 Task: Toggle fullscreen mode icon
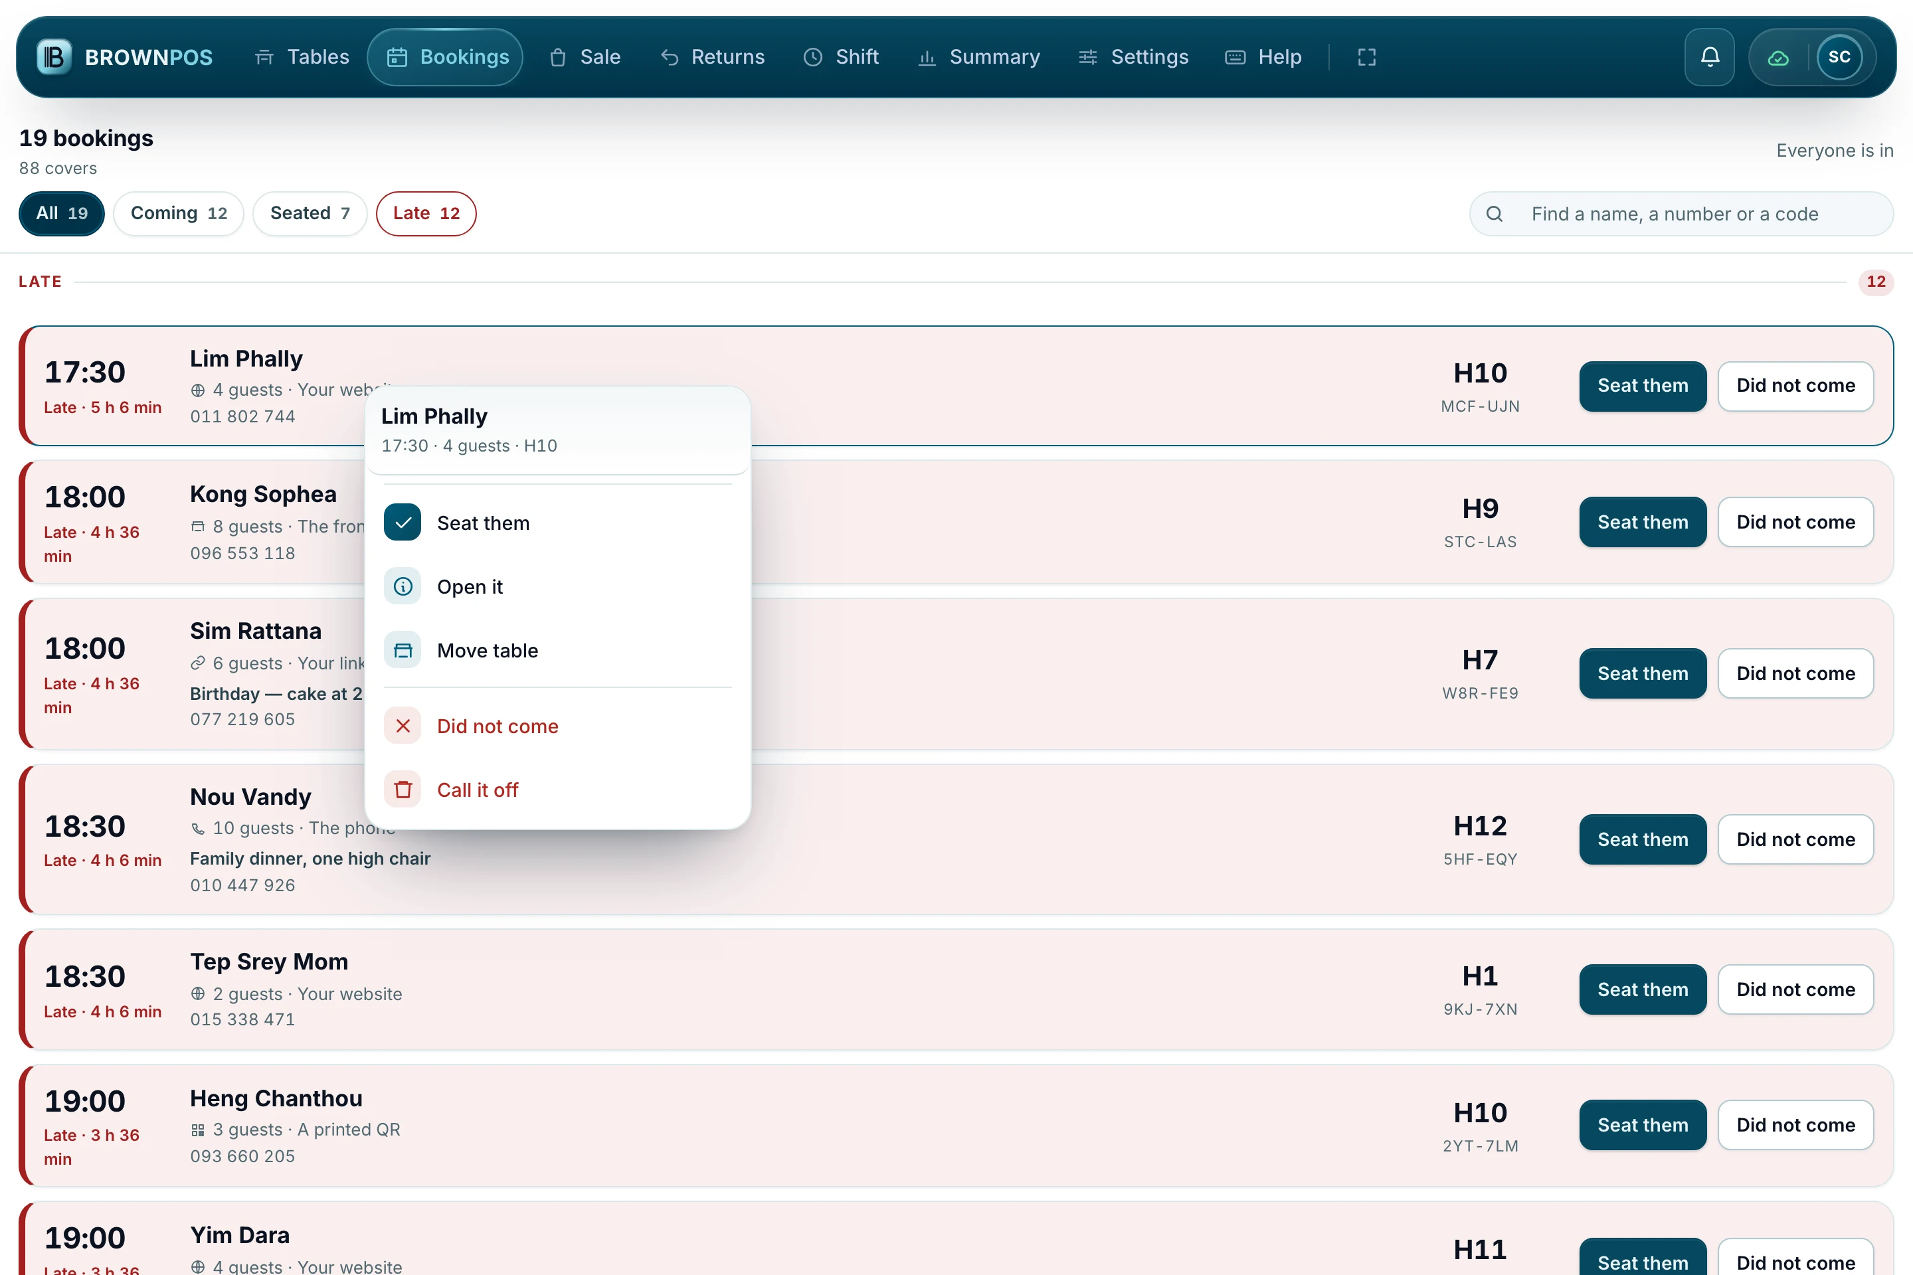1366,57
